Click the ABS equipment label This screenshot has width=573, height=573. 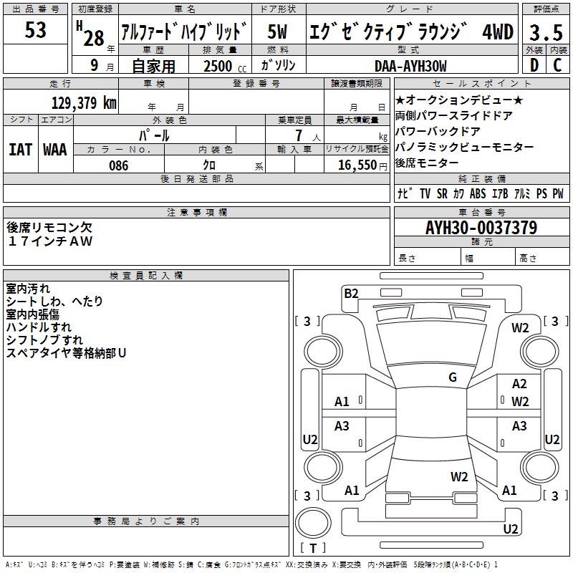click(x=478, y=193)
